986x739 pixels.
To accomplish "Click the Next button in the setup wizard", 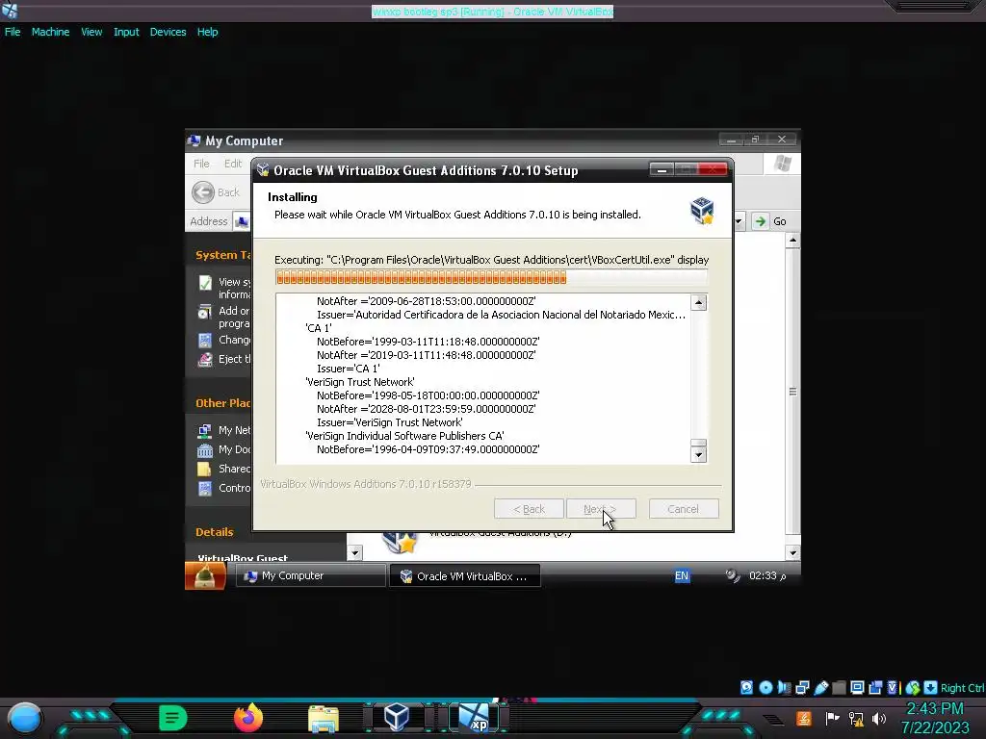I will point(601,509).
